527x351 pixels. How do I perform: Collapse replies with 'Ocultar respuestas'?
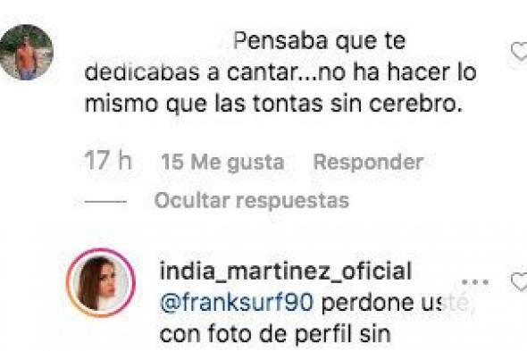251,201
